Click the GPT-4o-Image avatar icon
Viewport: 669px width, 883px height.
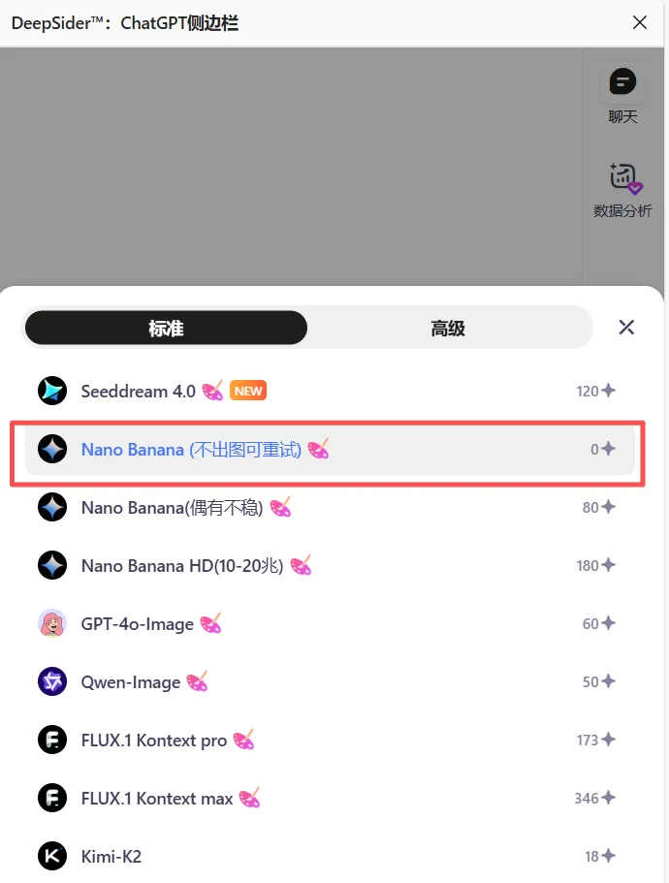(x=52, y=623)
